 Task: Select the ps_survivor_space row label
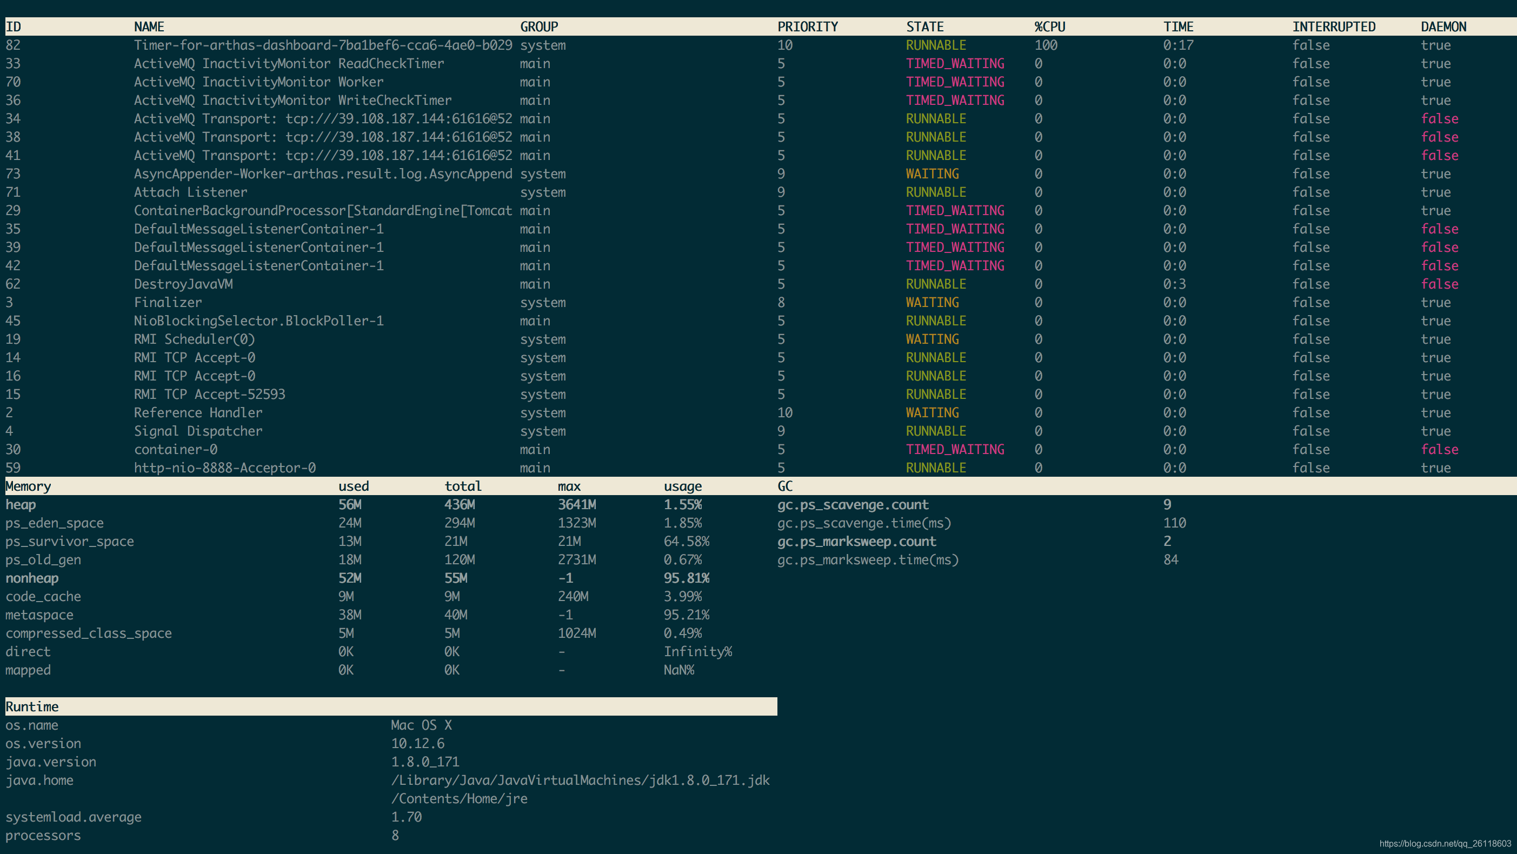click(70, 541)
